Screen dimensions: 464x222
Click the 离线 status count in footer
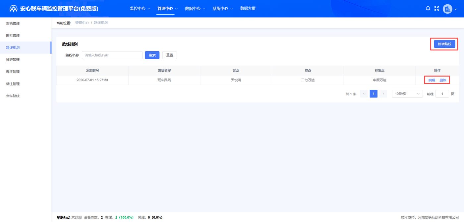pos(150,217)
